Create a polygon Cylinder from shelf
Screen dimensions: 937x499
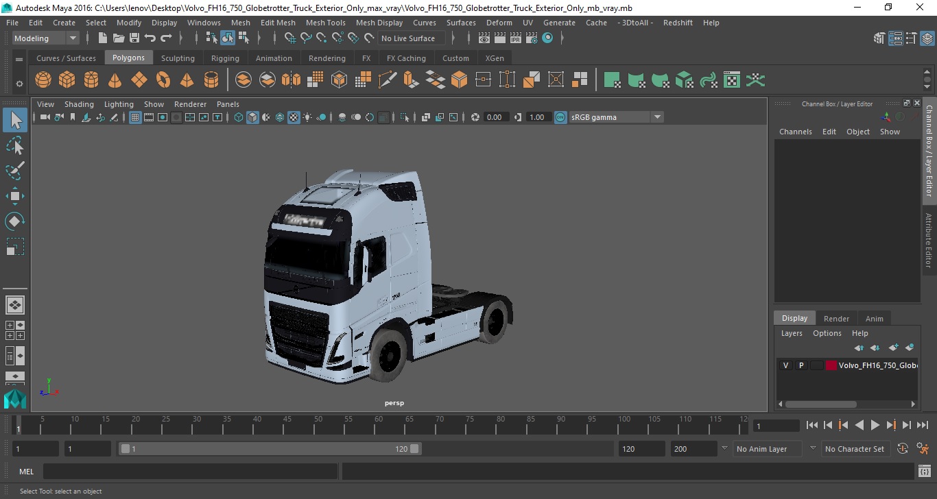coord(91,80)
